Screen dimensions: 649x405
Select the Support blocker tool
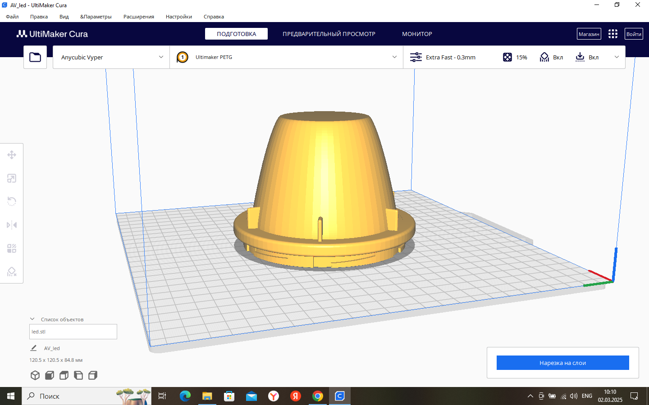[12, 271]
